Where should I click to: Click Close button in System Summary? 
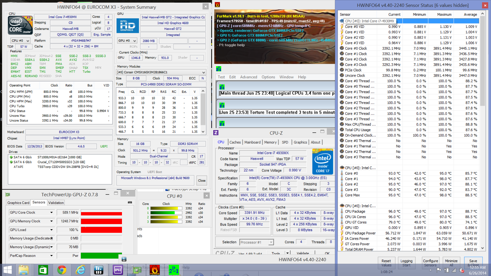(x=202, y=180)
